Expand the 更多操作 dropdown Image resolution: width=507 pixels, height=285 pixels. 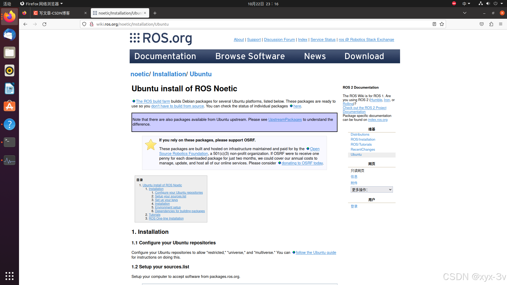372,189
